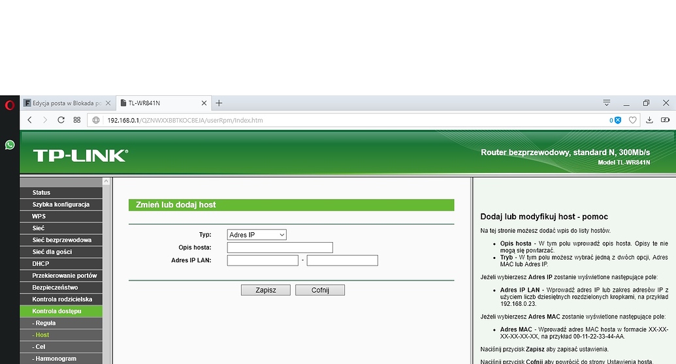Open the Opera main menu
676x364 pixels.
[x=9, y=104]
